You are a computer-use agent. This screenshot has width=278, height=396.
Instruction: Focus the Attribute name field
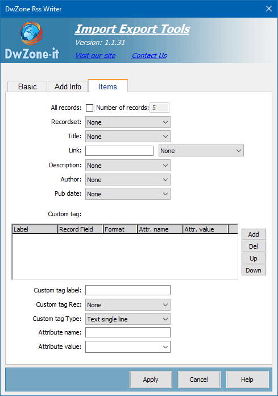coord(128,332)
